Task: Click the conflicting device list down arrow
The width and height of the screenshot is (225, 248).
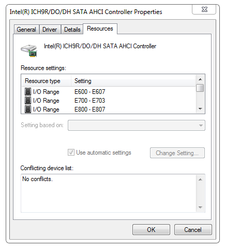Action: pos(200,207)
